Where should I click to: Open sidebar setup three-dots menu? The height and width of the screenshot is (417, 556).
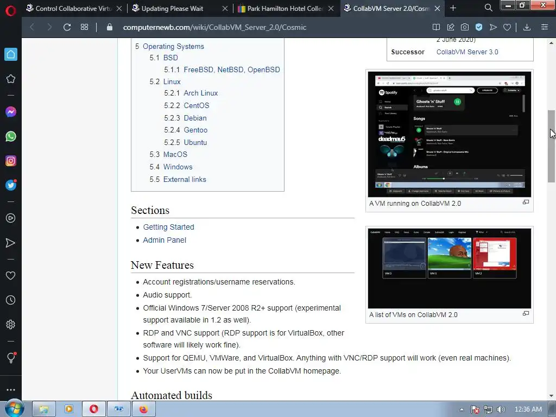(11, 390)
